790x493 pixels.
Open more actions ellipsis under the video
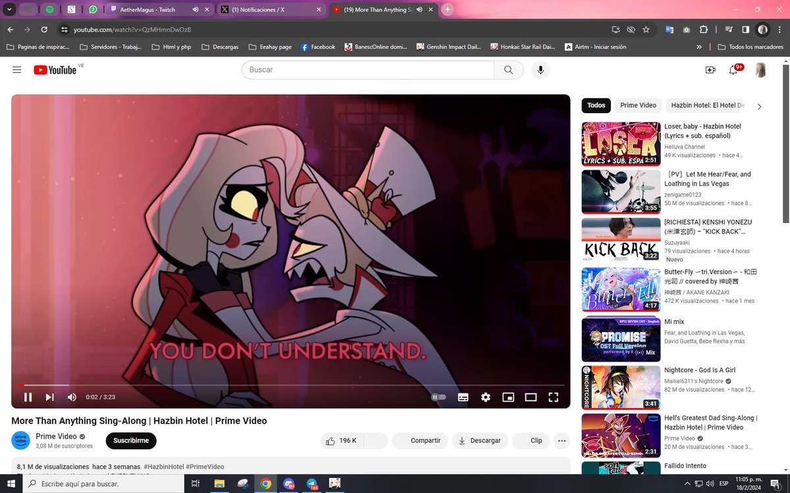[562, 440]
